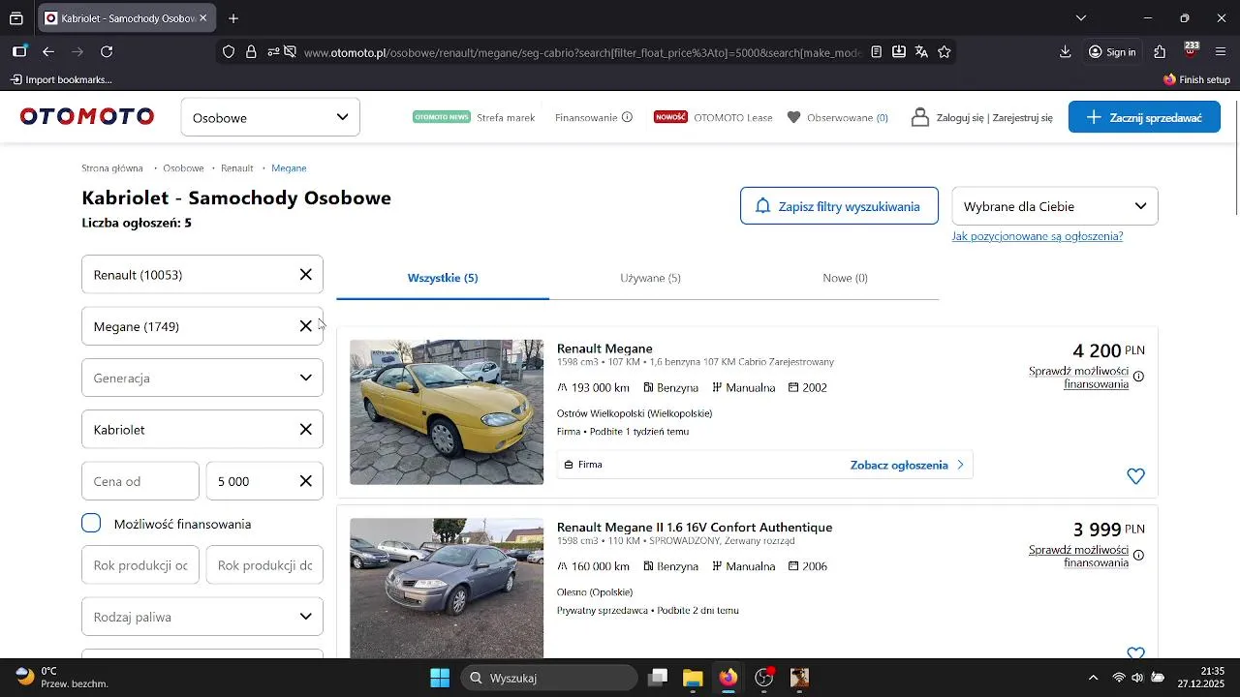The width and height of the screenshot is (1240, 697).
Task: Switch to Nowe (0) tab
Action: [x=845, y=278]
